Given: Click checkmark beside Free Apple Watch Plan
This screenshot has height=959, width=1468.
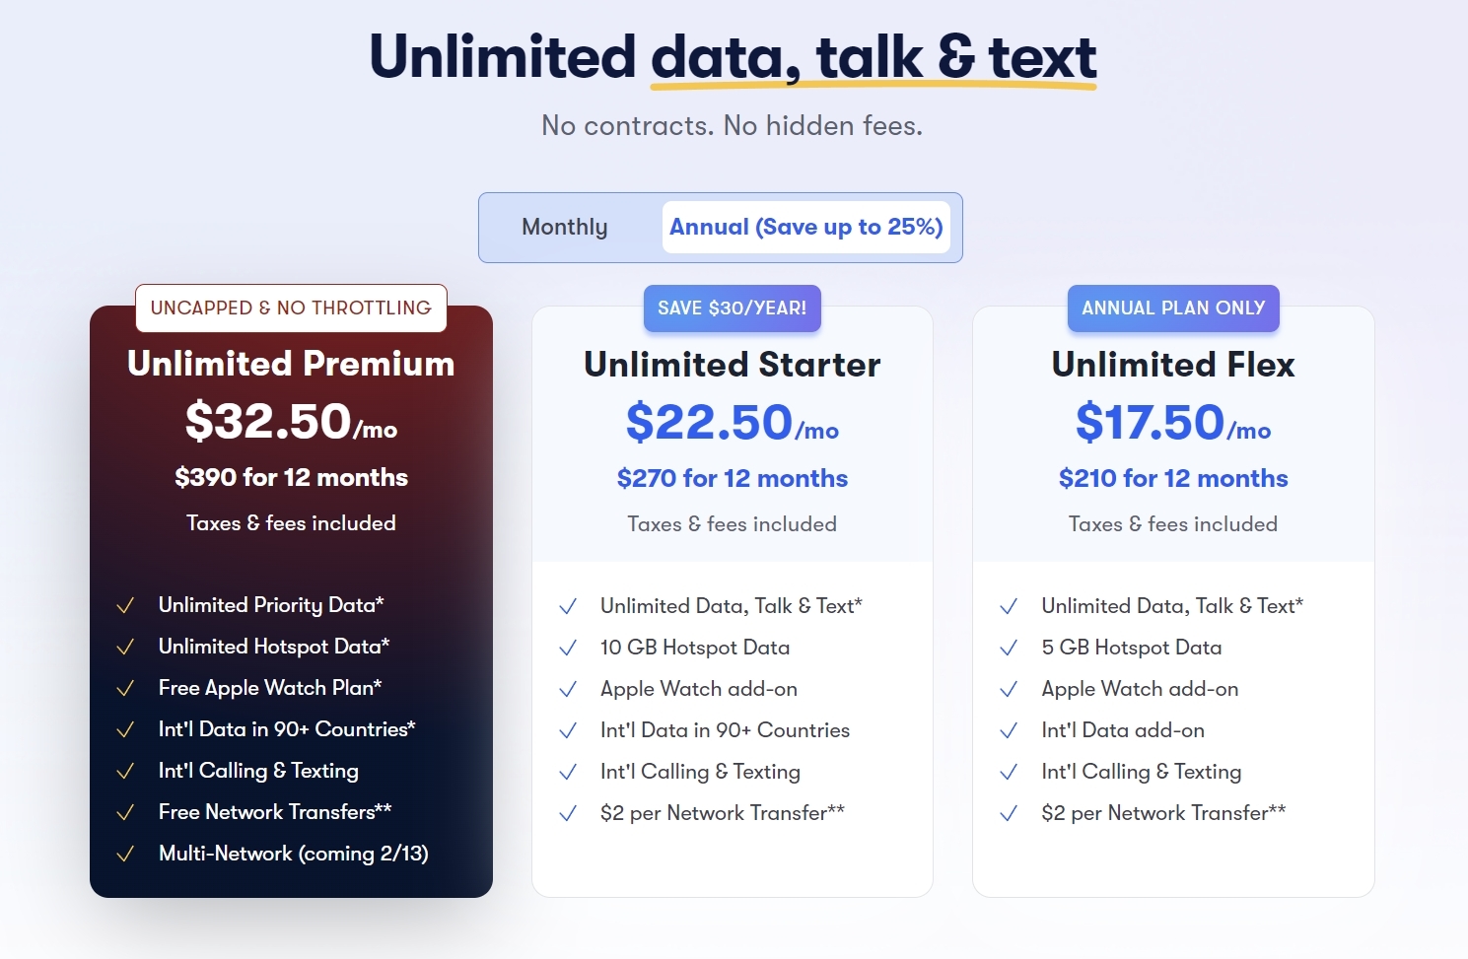Looking at the screenshot, I should 125,688.
